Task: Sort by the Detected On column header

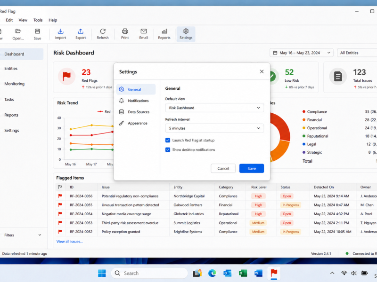Action: [x=324, y=187]
